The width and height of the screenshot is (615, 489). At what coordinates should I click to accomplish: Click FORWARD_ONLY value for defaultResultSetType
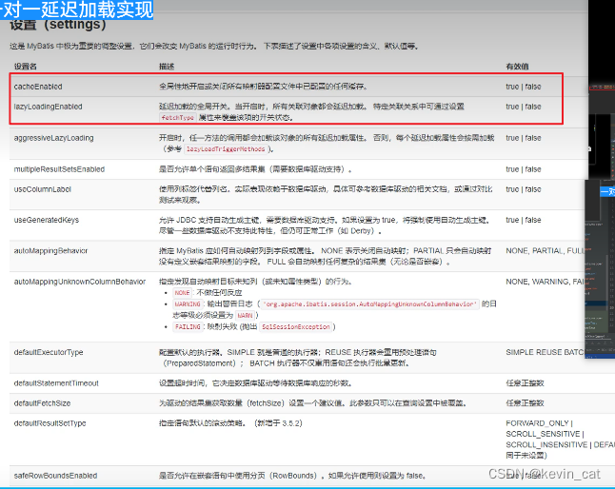[x=539, y=423]
